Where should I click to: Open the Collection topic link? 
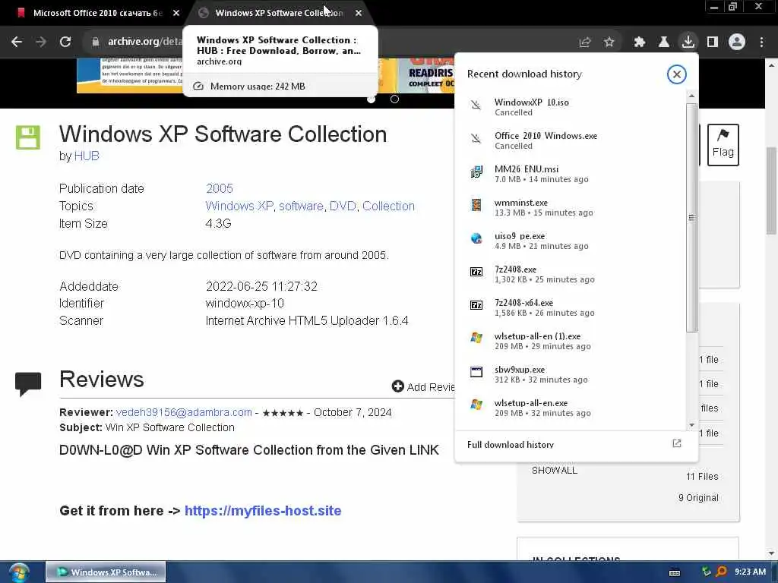388,206
